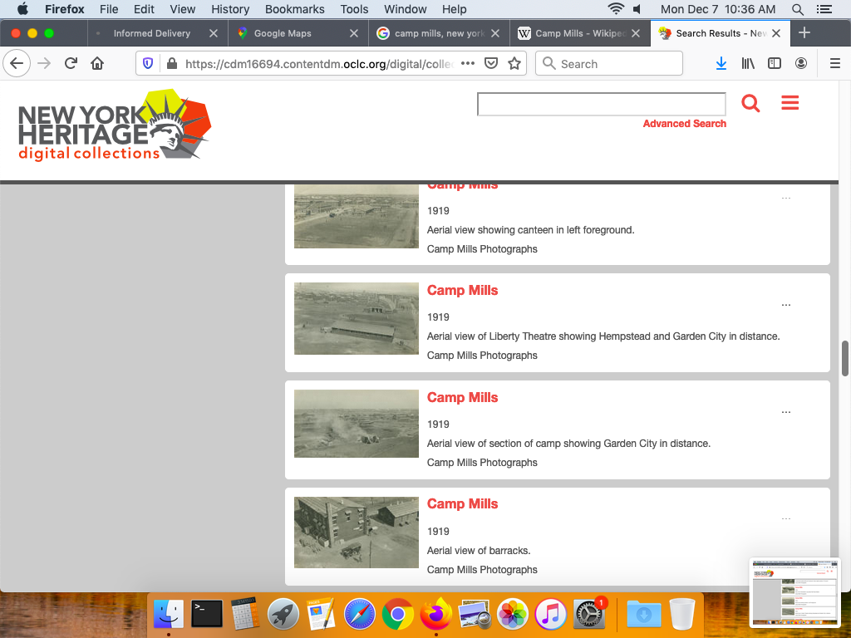Open the Firefox downloads panel
This screenshot has width=851, height=638.
click(x=721, y=64)
